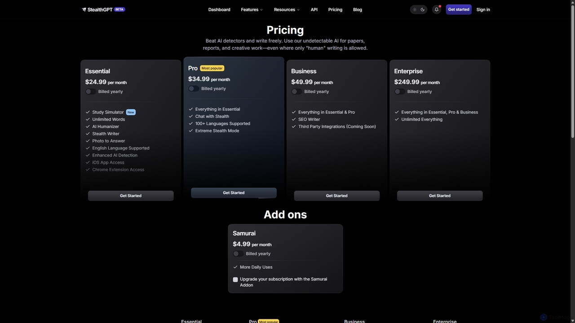This screenshot has width=575, height=323.
Task: Toggle Billed yearly for Pro plan
Action: click(x=194, y=88)
